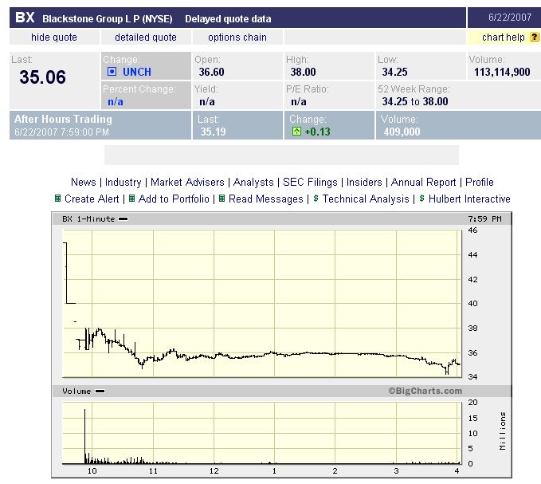Open Market Advisers link
The image size is (541, 484).
click(187, 182)
